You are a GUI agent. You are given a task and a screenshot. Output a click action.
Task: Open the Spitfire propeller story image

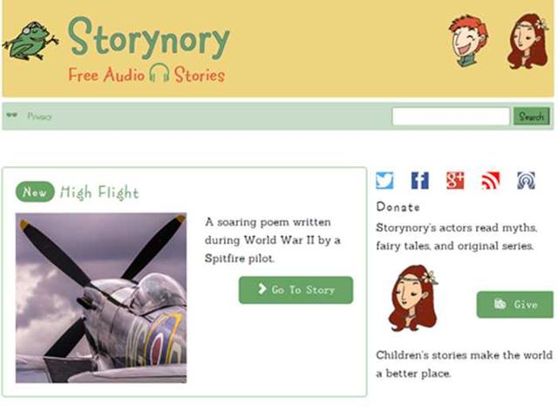(101, 298)
